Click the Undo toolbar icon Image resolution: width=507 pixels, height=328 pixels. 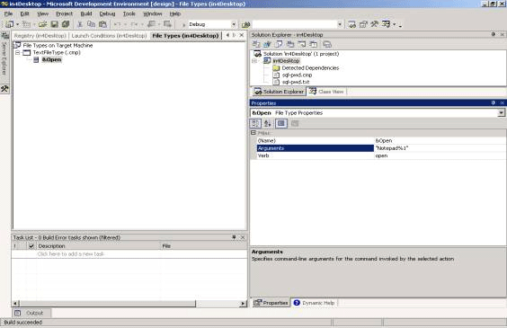[x=118, y=24]
